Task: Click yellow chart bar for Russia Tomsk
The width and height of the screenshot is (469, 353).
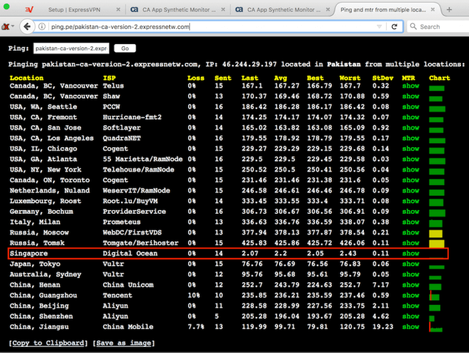Action: (437, 244)
